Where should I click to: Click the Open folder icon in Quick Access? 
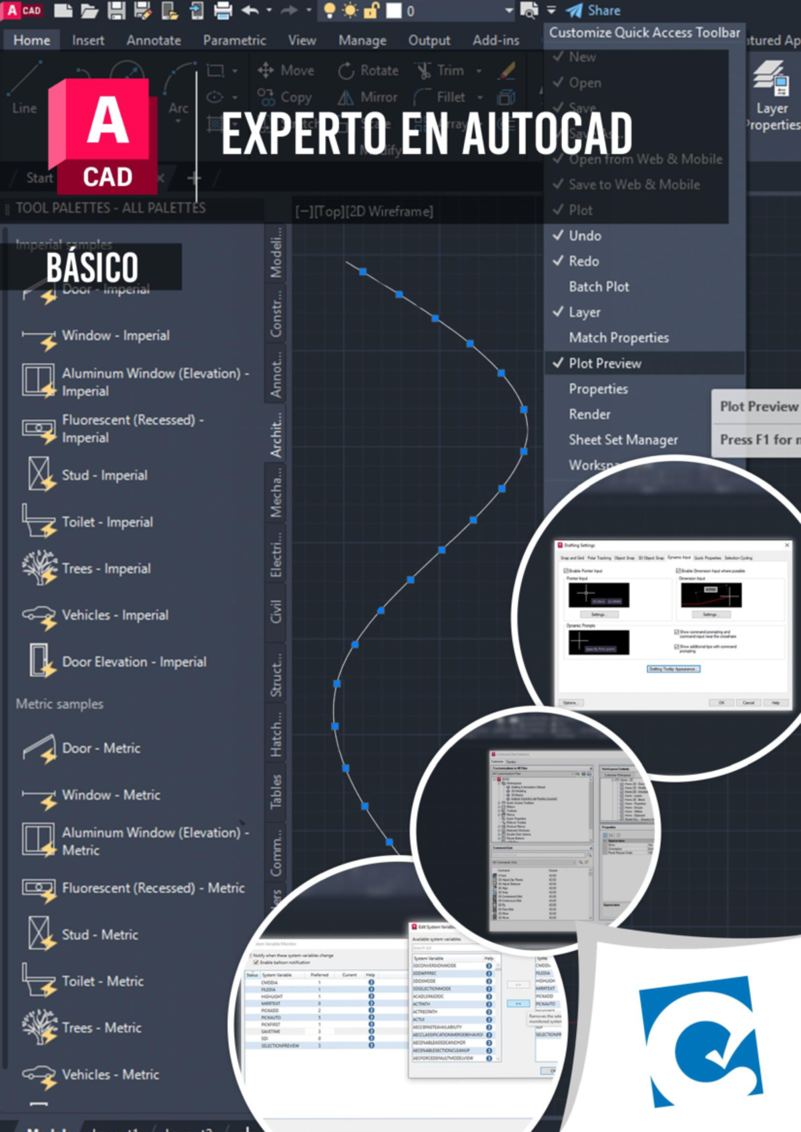[89, 10]
